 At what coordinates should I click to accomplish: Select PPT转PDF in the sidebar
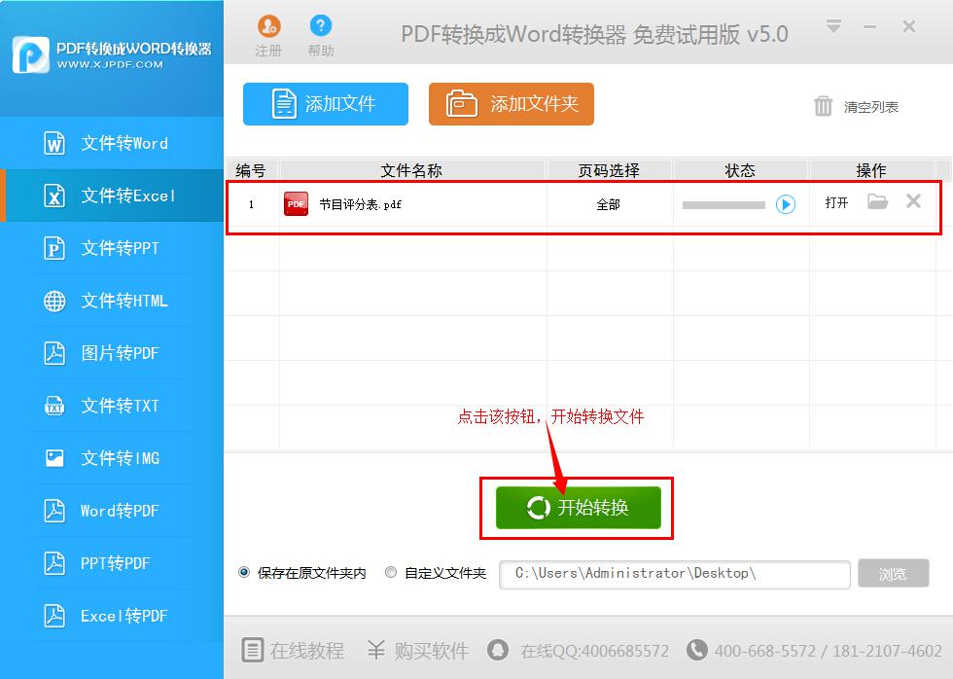coord(112,563)
